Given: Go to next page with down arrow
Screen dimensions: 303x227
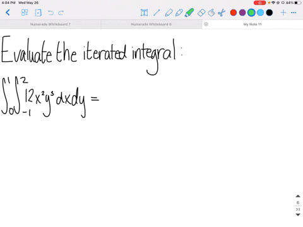Looking at the screenshot, I should click(x=298, y=214).
